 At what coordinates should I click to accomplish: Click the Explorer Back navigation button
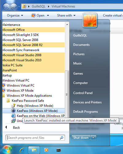(6, 6)
